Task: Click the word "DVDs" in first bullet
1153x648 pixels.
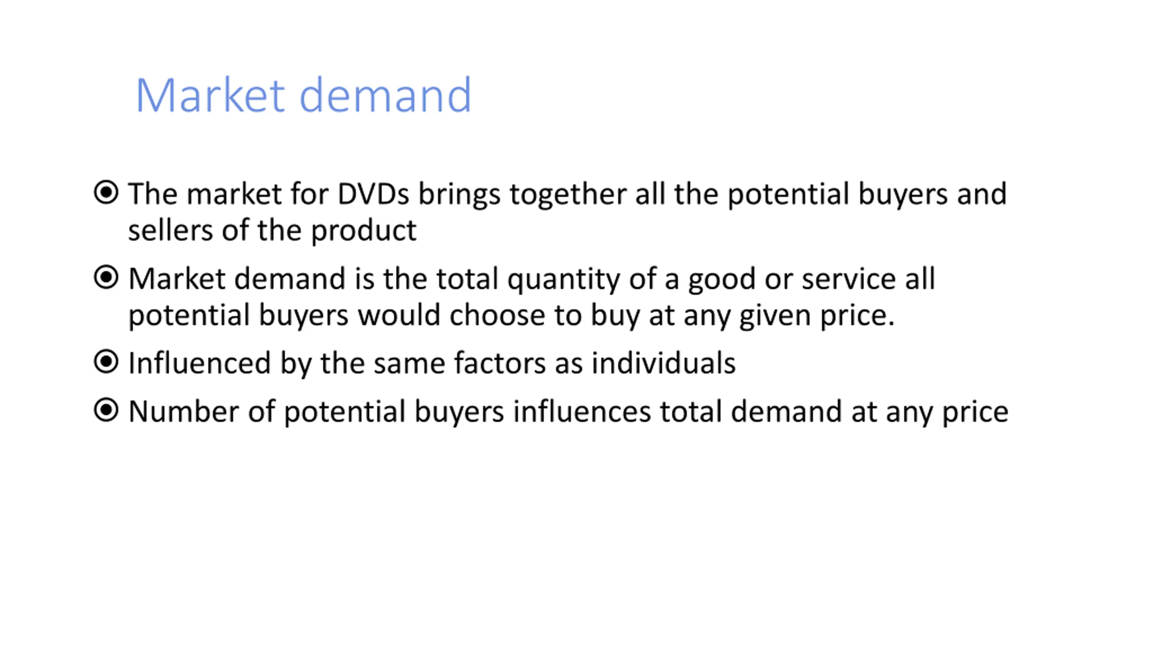Action: pos(373,194)
